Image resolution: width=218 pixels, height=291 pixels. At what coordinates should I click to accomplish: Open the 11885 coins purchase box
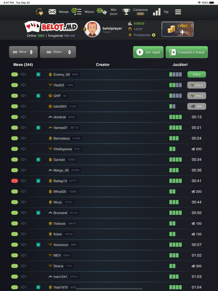point(178,29)
